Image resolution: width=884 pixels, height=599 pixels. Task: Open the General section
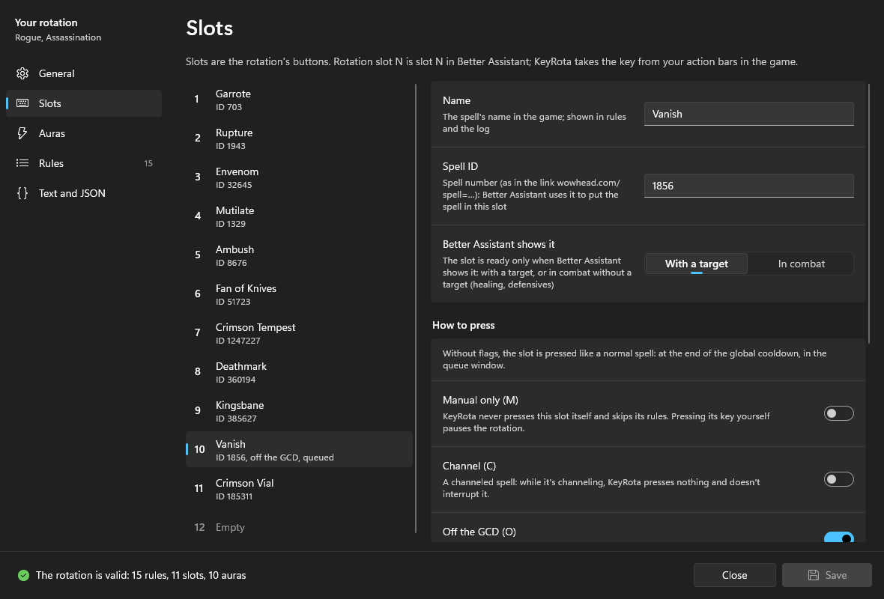(83, 73)
